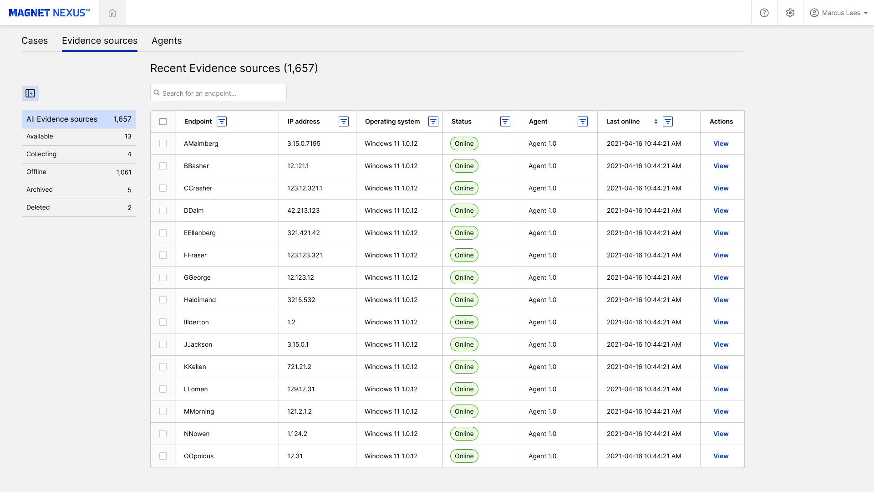Collapse the left sidebar panel
Screen dimensions: 874x492
[30, 93]
